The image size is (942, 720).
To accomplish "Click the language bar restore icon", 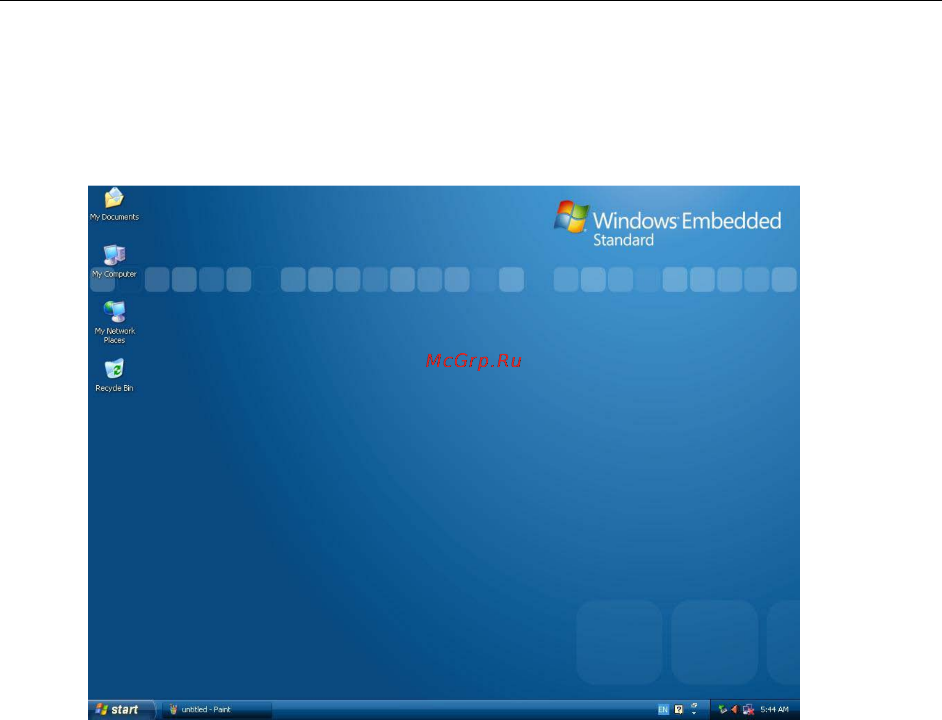I will [x=694, y=705].
